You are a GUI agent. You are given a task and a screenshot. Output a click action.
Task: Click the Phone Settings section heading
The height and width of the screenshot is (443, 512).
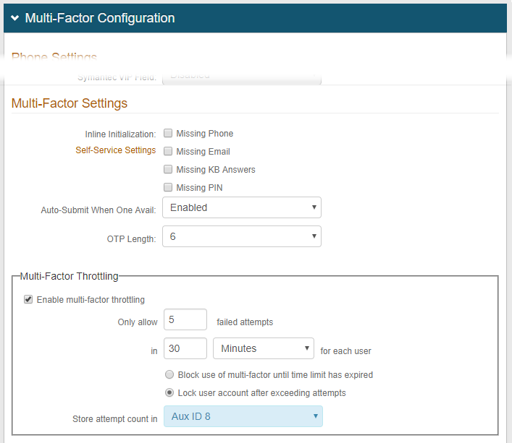54,57
